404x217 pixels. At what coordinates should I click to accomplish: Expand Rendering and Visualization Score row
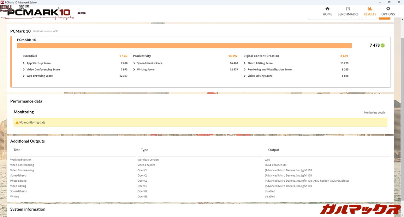click(245, 70)
